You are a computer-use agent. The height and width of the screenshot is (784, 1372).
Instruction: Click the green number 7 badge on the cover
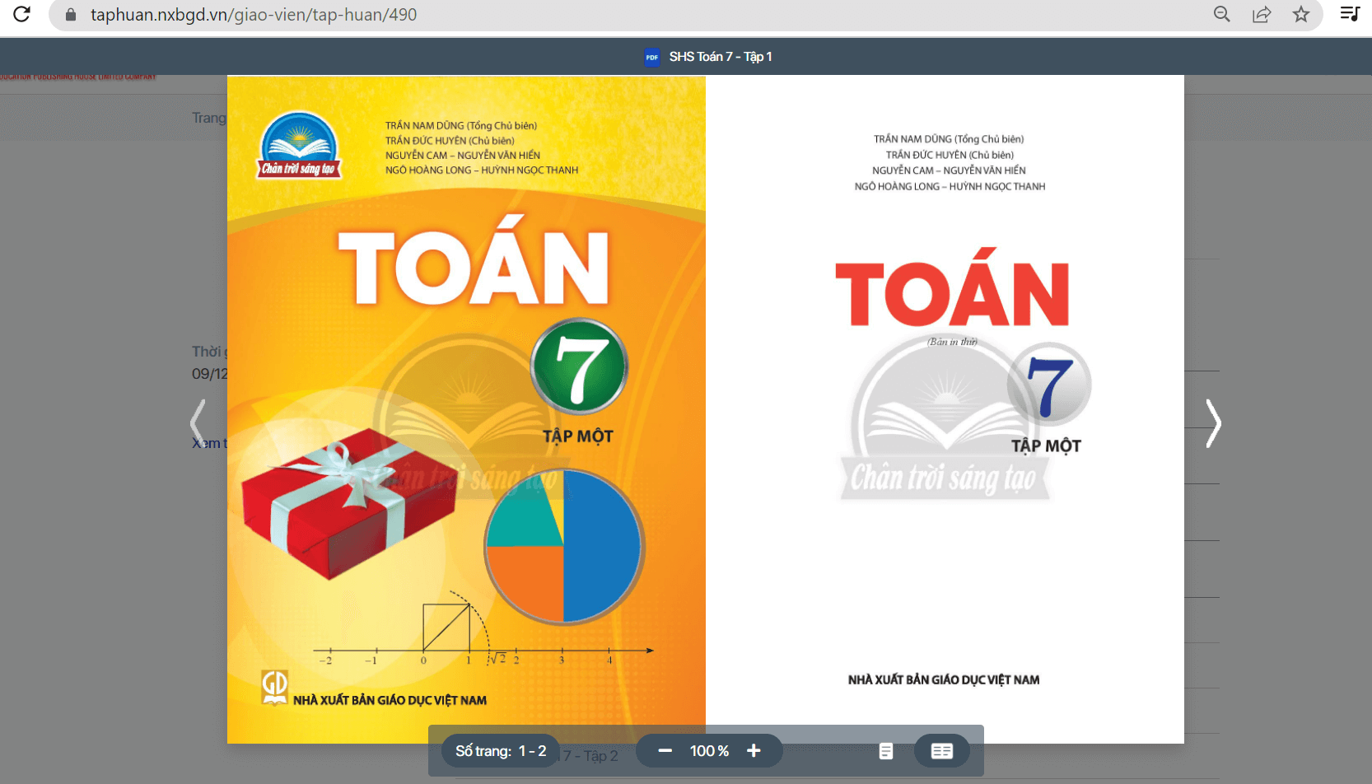click(579, 366)
